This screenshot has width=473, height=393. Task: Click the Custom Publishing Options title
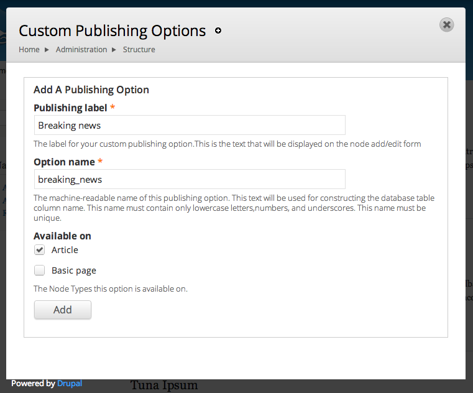click(113, 31)
